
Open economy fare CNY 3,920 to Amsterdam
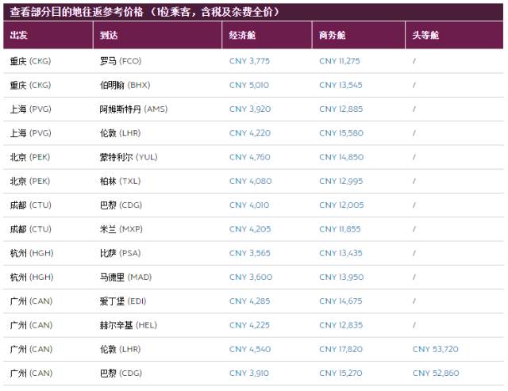pos(250,109)
